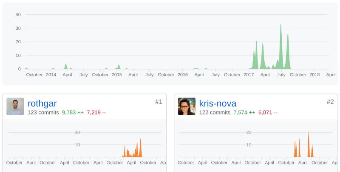Open rothgar's profile avatar
The width and height of the screenshot is (340, 172).
pos(15,106)
